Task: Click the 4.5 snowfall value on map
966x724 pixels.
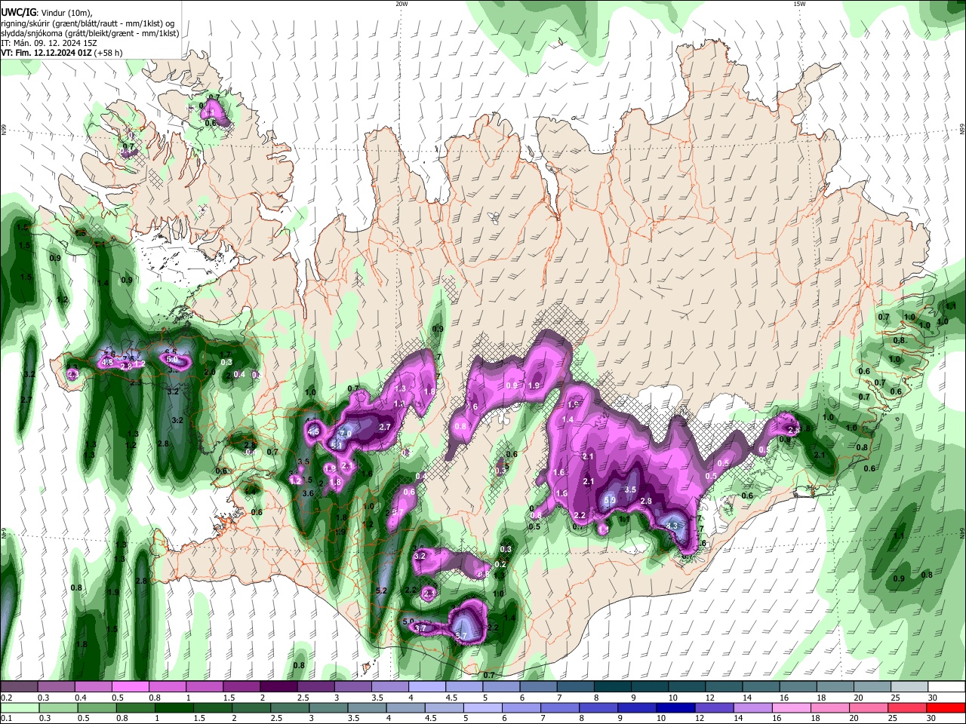Action: coord(315,432)
